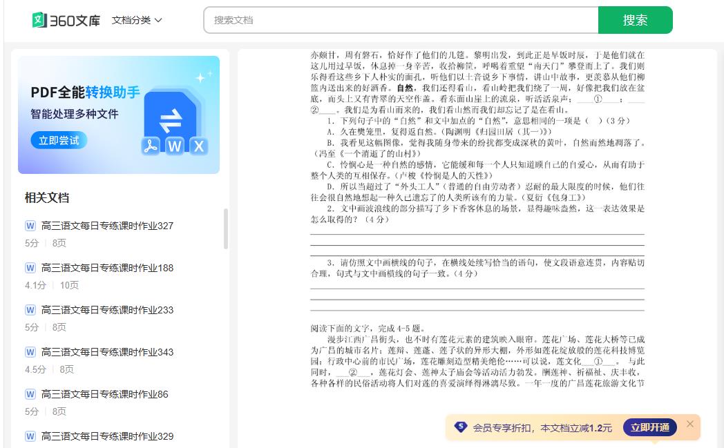This screenshot has height=448, width=724.
Task: Click the 智能处理多种文件 banner text
Action: point(75,114)
